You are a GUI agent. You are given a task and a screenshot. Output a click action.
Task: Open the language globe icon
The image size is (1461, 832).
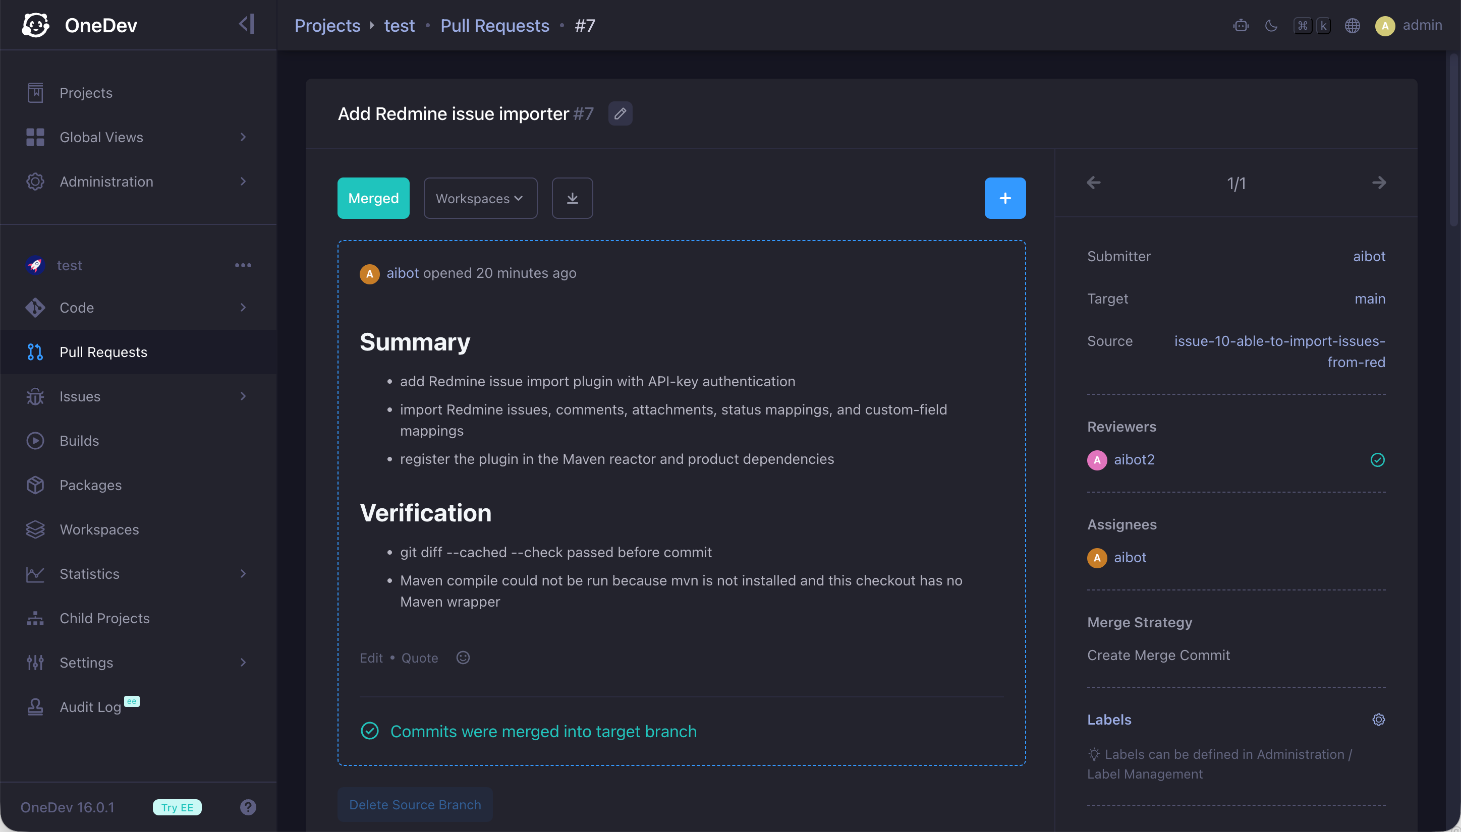1352,26
